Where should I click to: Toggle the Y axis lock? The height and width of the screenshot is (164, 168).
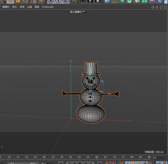(x=58, y=1)
